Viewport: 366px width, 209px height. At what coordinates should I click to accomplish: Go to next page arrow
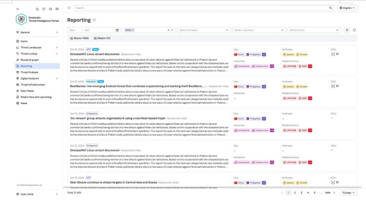334,193
